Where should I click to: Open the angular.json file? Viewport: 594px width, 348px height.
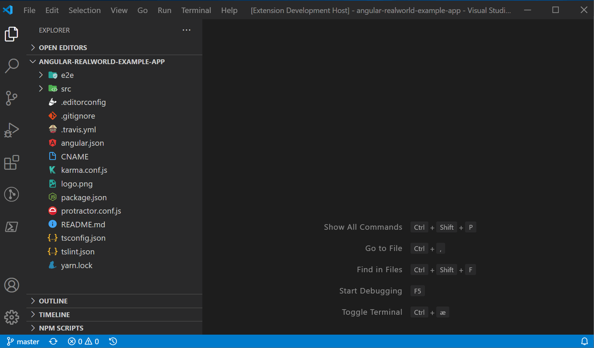point(114,143)
